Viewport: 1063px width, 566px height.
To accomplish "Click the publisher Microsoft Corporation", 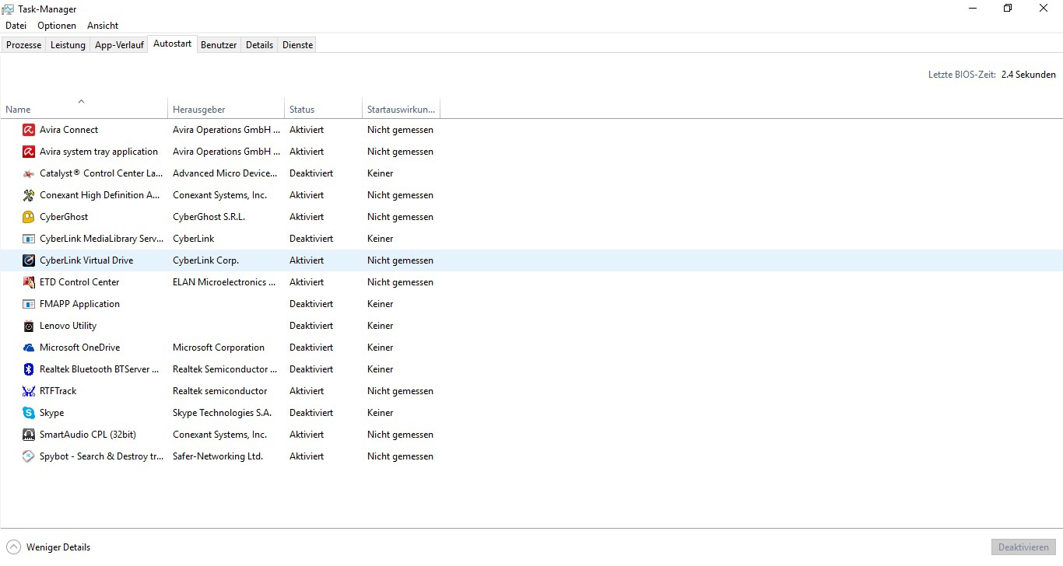I will tap(219, 348).
